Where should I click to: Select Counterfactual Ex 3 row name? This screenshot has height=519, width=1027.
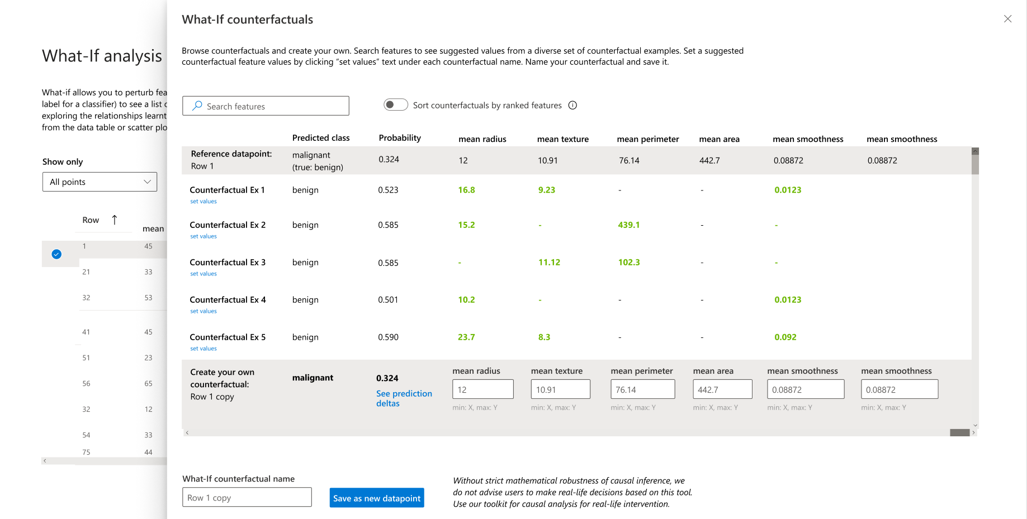pos(228,262)
